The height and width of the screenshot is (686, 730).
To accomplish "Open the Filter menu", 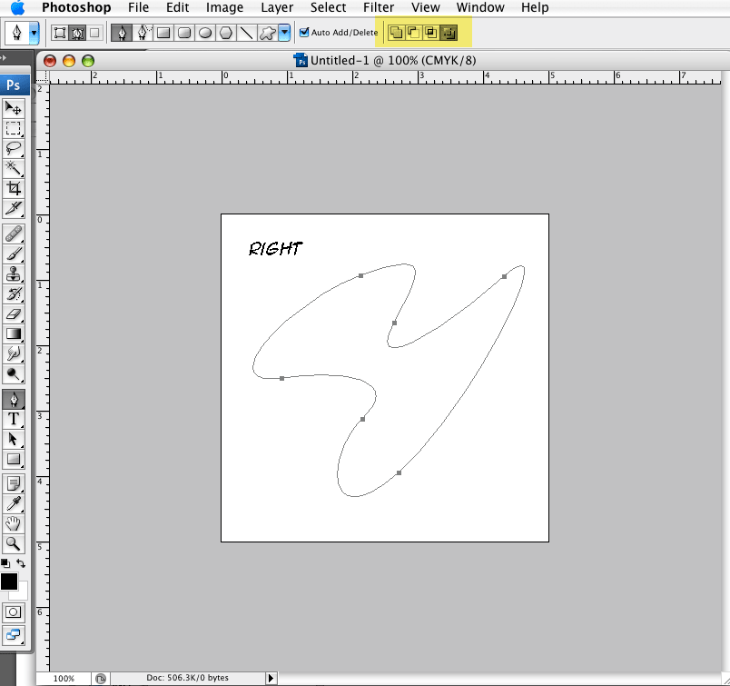I will (x=379, y=7).
